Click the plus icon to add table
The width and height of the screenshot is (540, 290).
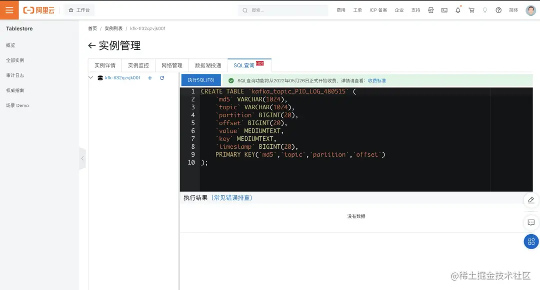click(x=150, y=78)
